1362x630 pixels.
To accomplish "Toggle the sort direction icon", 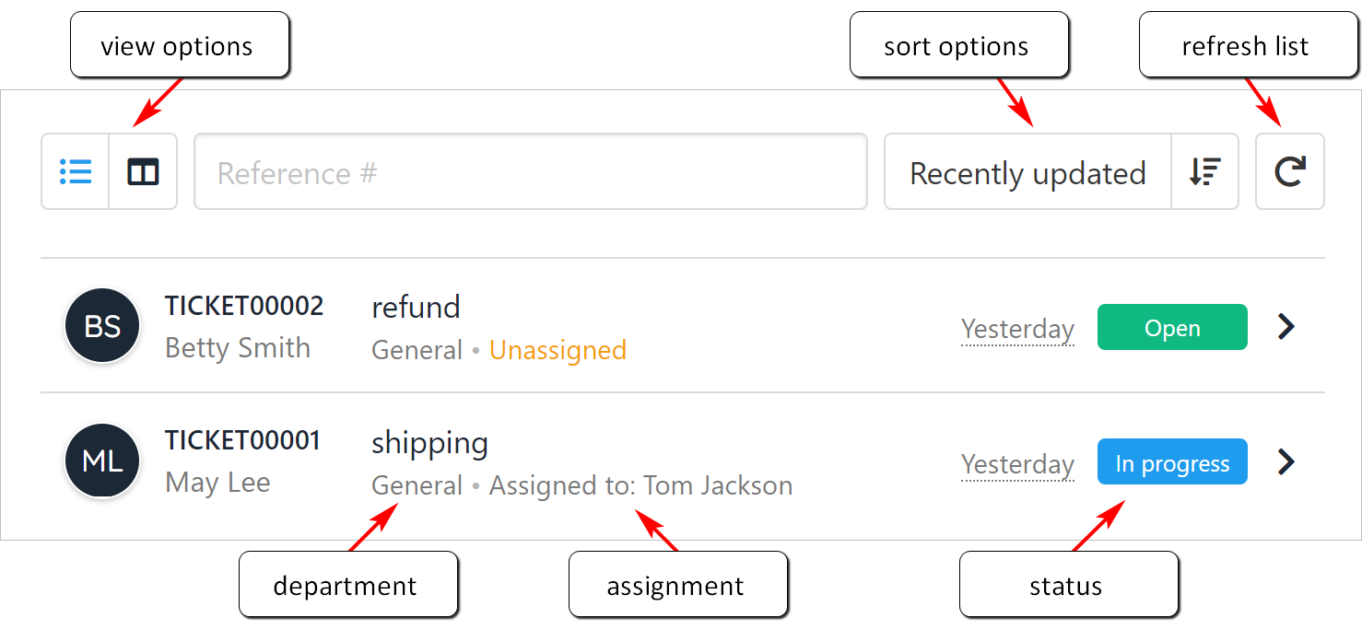I will (1204, 172).
